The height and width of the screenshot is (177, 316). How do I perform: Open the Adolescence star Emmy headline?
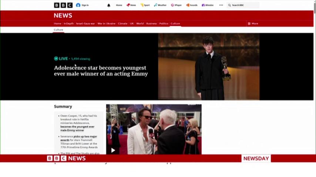(101, 71)
